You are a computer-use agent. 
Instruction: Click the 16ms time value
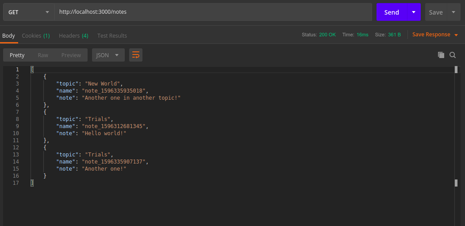[x=362, y=35]
